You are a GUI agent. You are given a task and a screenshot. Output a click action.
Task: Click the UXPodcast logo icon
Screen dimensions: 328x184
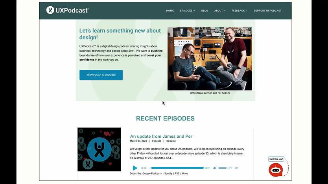point(50,10)
